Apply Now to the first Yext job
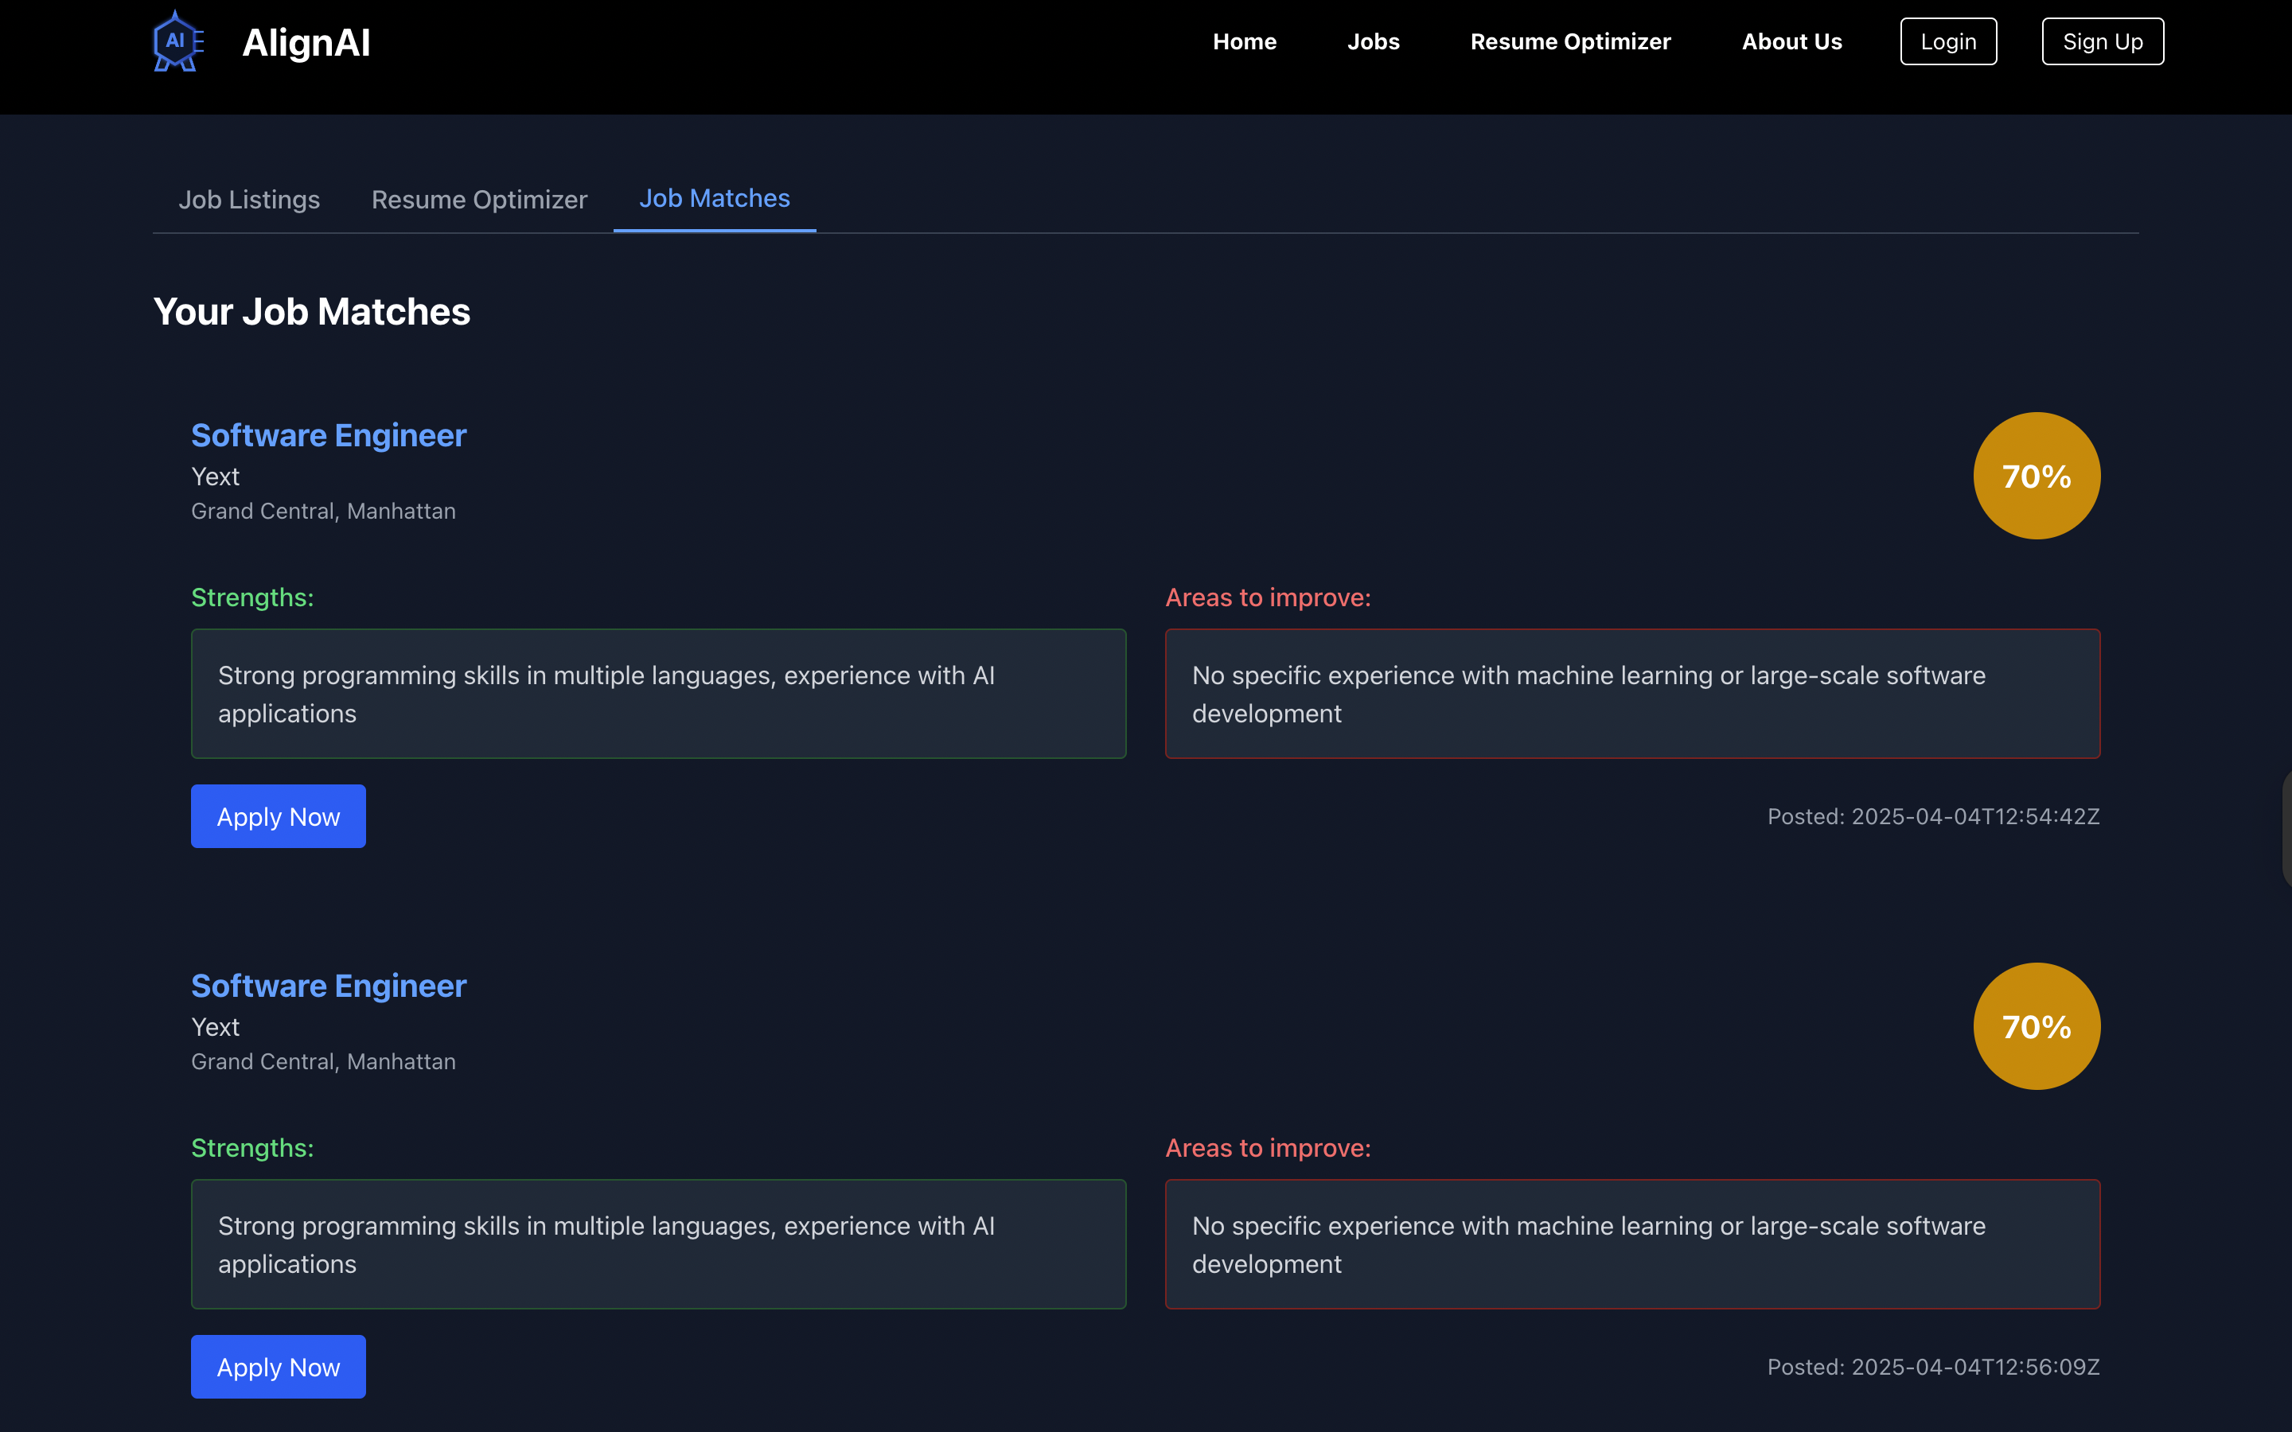The image size is (2292, 1432). [x=279, y=816]
